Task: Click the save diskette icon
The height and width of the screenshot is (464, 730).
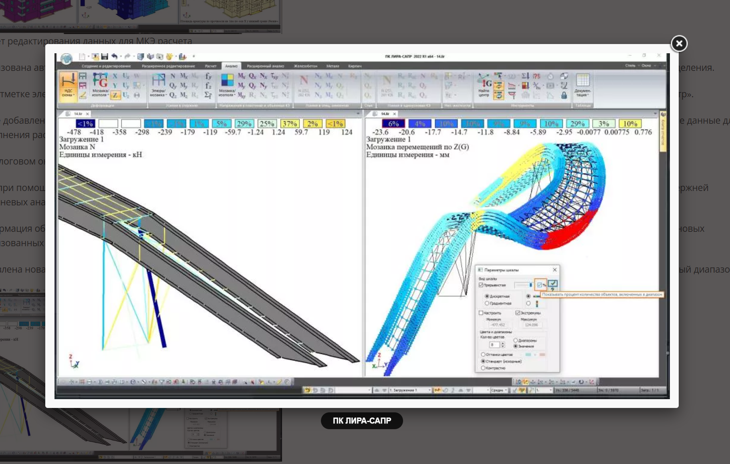Action: [105, 56]
